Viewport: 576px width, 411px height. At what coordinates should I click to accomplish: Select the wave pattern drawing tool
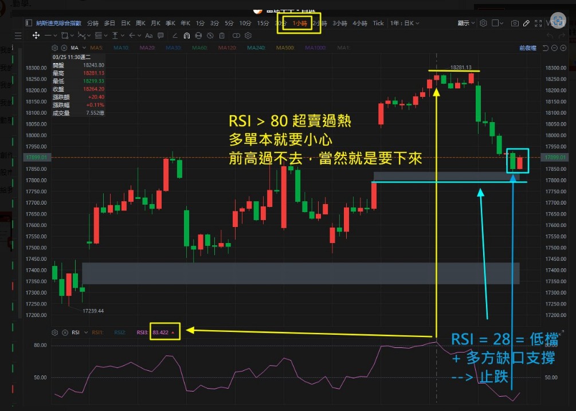tap(81, 36)
